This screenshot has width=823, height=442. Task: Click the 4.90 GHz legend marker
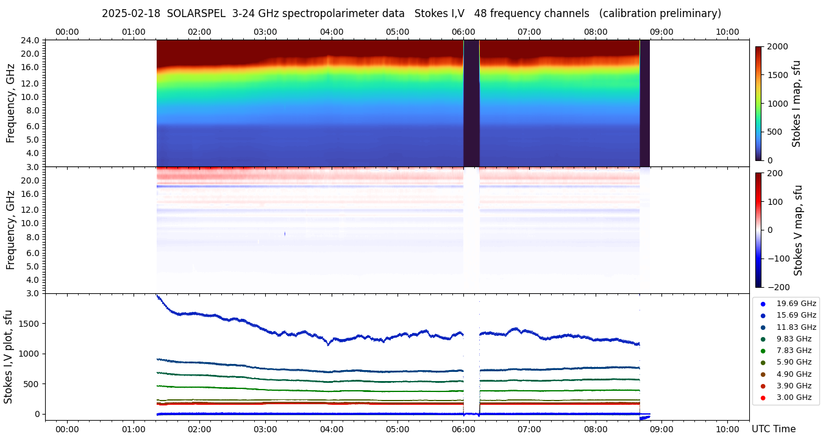pos(763,374)
